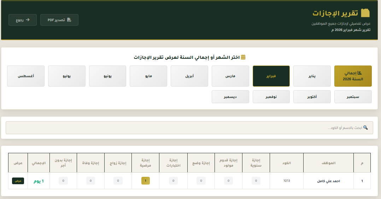
Task: Select month مارس
Action: pos(230,76)
